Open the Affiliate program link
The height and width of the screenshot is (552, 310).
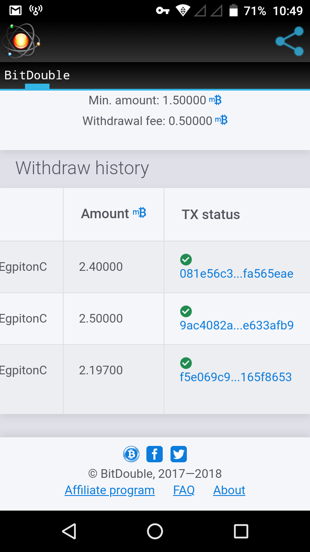(109, 490)
